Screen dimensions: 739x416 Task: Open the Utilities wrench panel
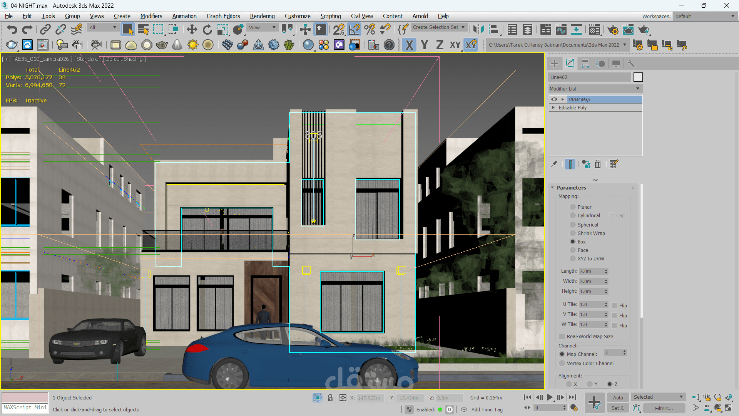pos(631,64)
